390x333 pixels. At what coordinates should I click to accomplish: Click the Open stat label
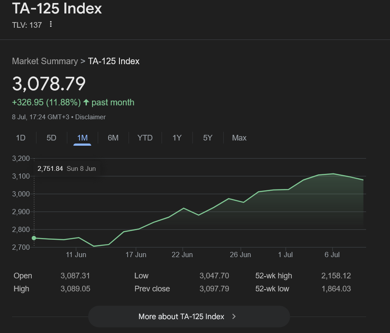[23, 276]
